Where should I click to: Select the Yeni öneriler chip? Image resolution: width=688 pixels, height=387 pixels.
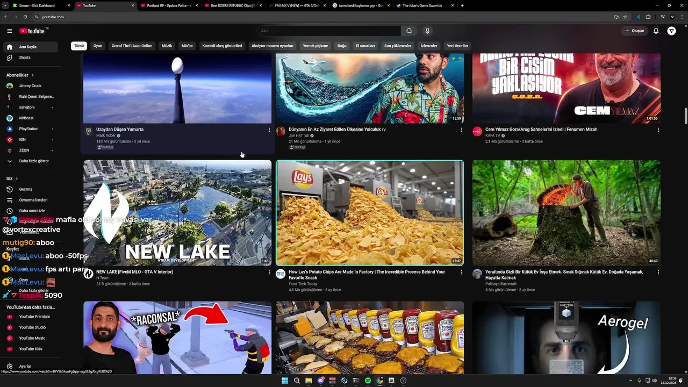coord(457,46)
